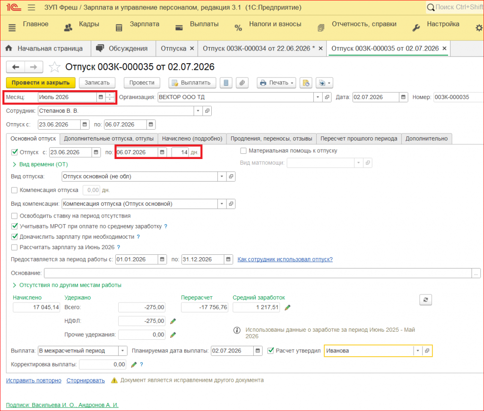
Task: Click the Выплатить button
Action: click(x=192, y=83)
